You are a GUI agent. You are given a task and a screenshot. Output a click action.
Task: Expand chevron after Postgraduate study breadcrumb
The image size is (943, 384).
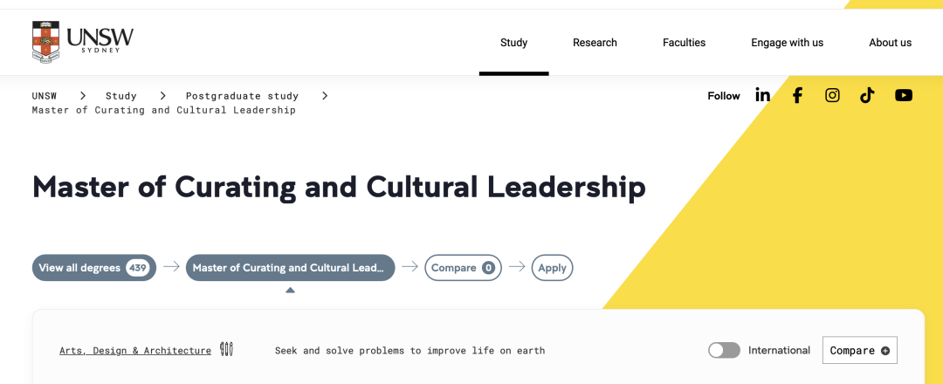(325, 95)
